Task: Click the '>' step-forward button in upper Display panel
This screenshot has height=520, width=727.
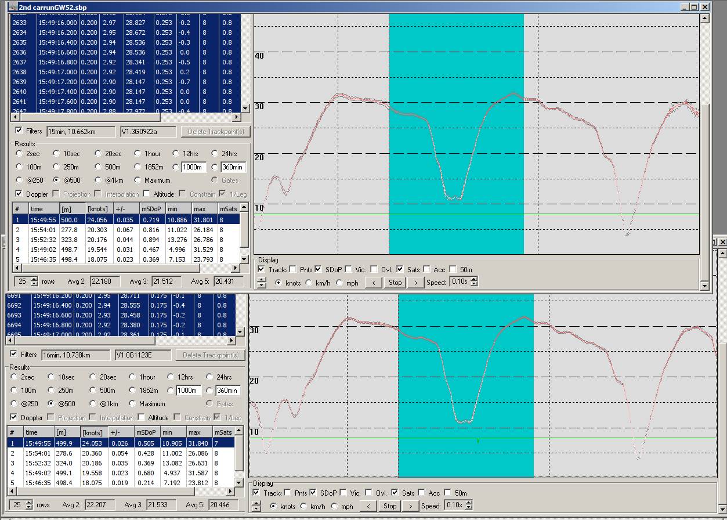Action: click(x=415, y=283)
